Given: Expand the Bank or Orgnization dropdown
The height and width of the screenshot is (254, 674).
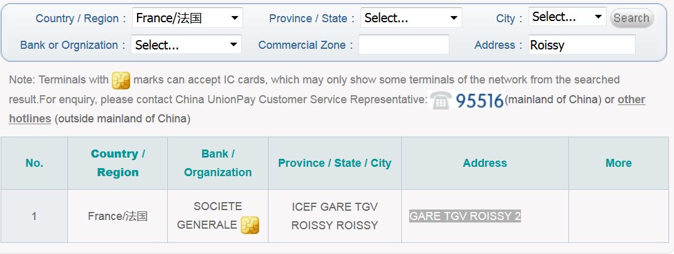Looking at the screenshot, I should point(186,44).
